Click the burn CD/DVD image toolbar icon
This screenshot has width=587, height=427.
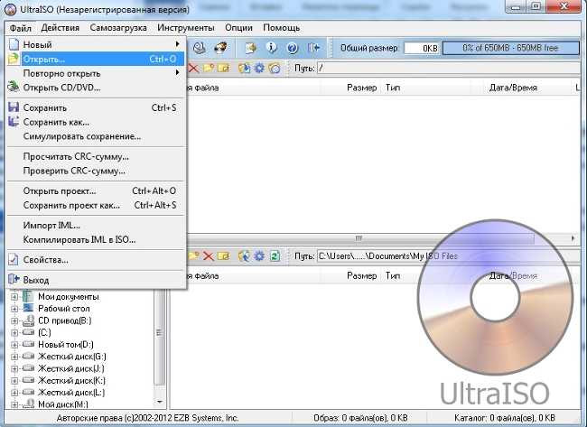click(220, 48)
